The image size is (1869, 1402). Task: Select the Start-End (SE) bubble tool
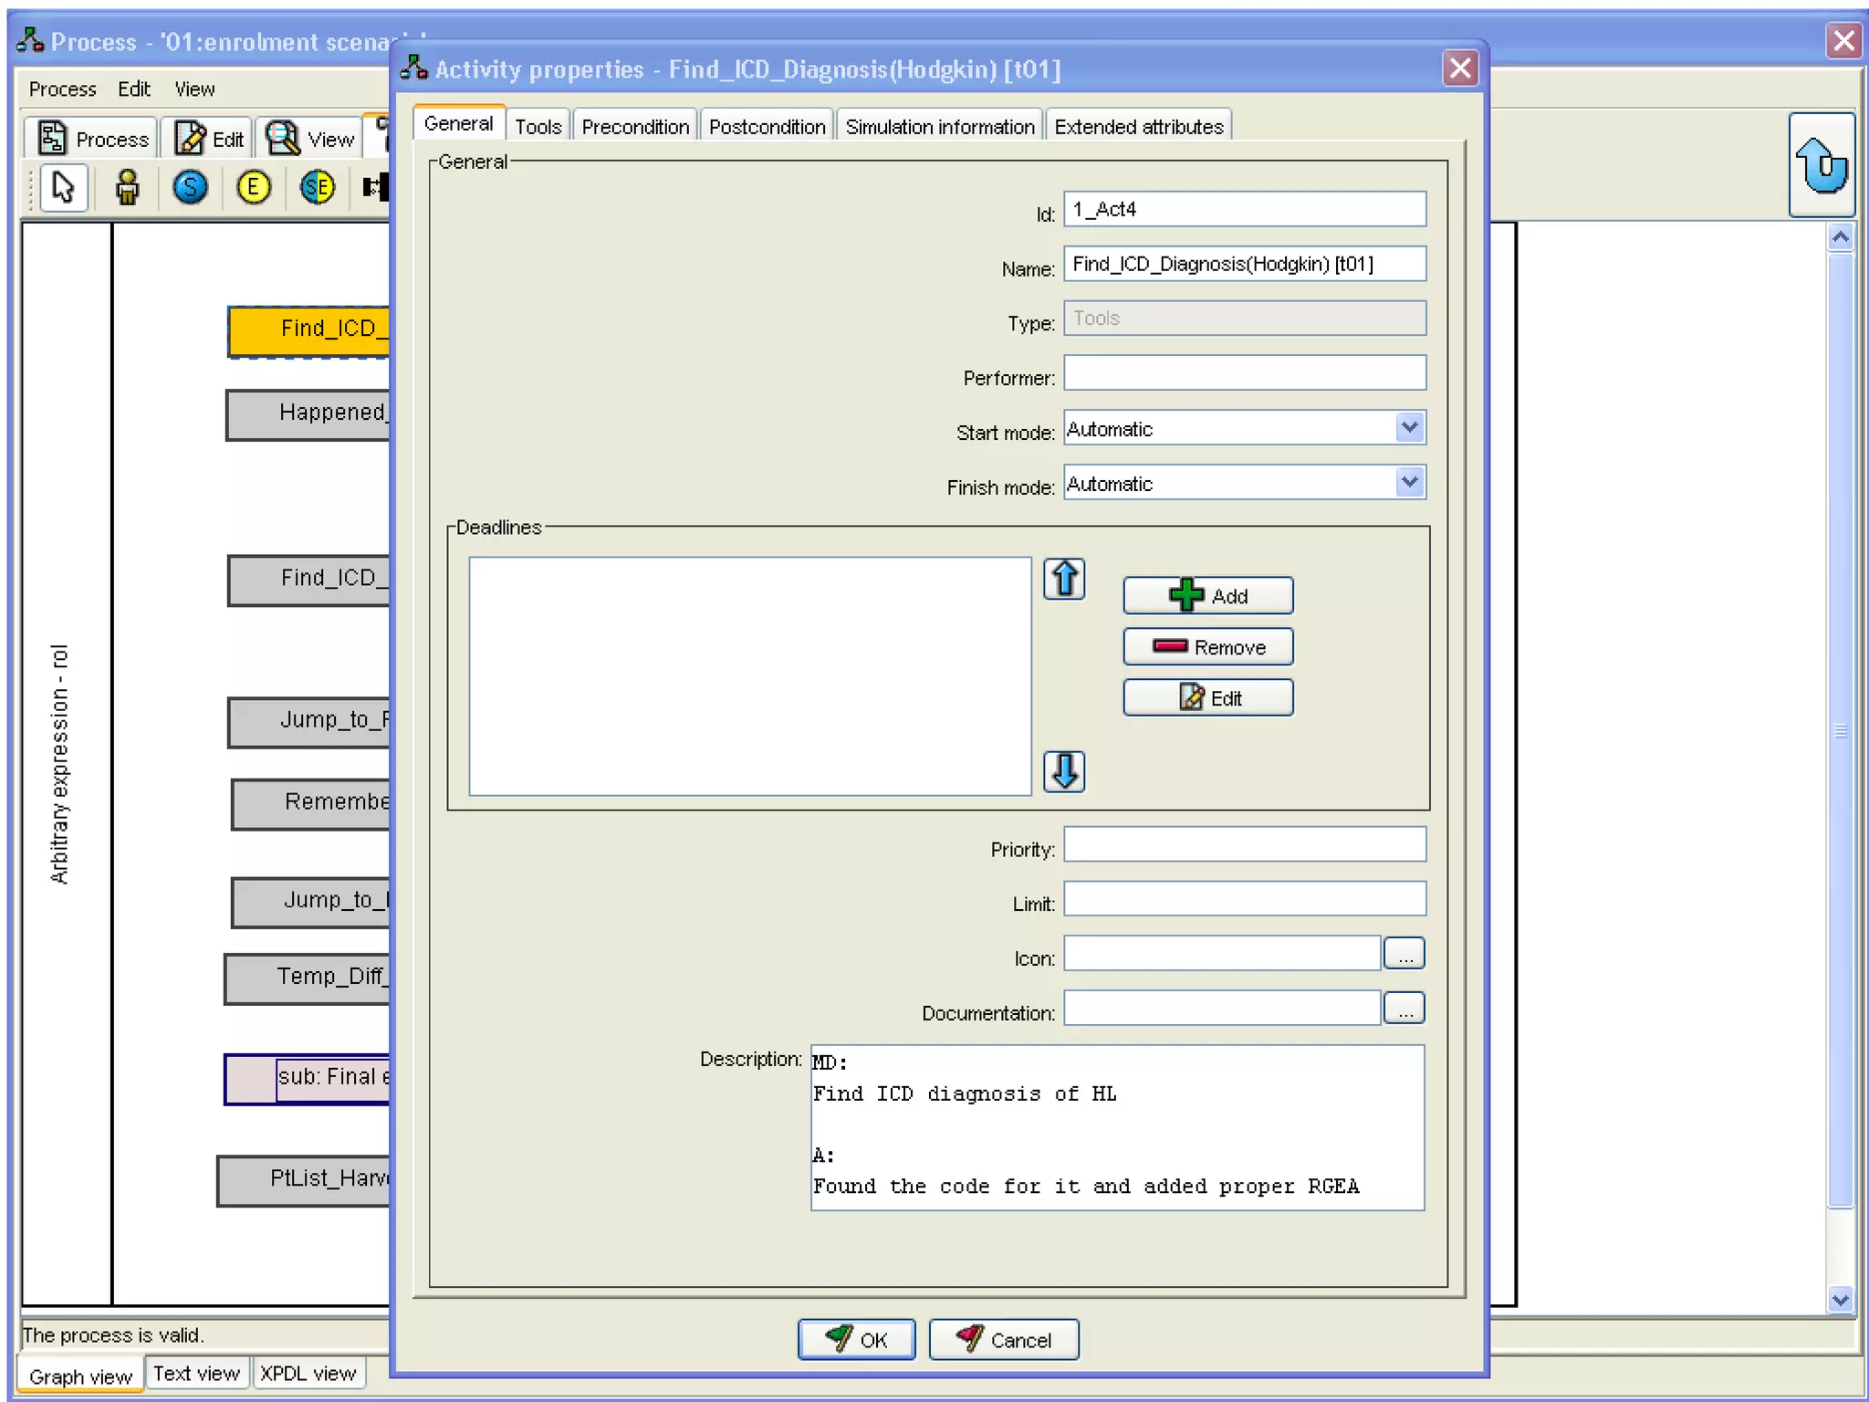[317, 188]
